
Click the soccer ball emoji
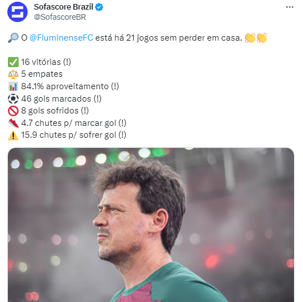tap(13, 99)
